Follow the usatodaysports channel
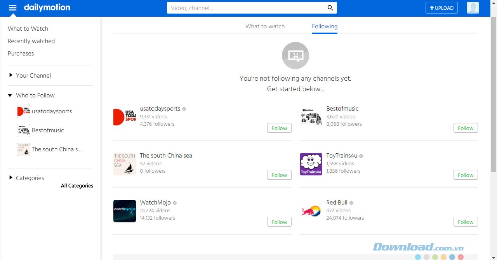The image size is (497, 260). click(x=279, y=128)
